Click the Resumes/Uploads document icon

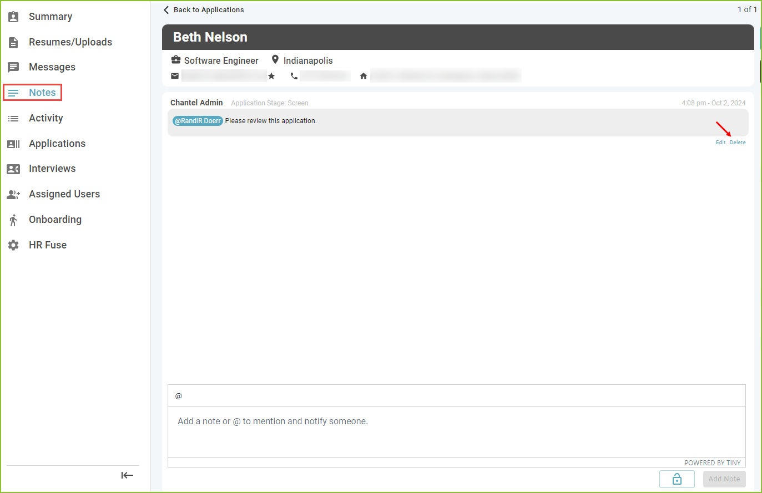pyautogui.click(x=13, y=42)
